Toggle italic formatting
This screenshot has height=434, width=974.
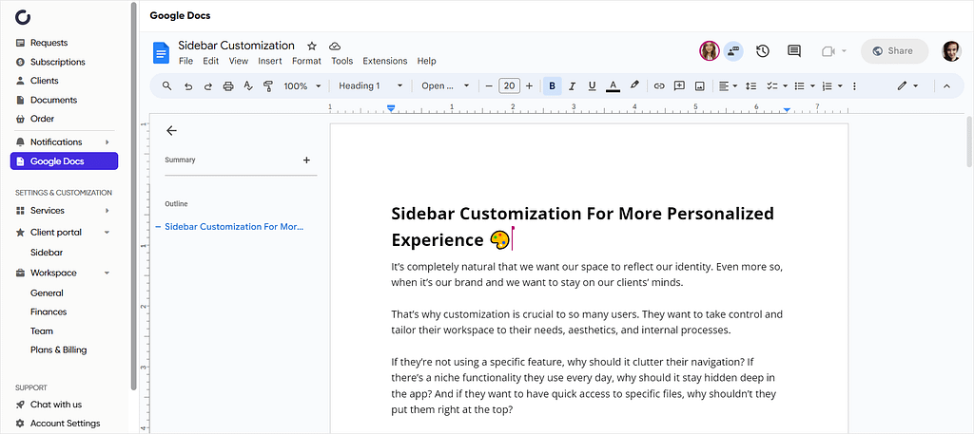572,86
